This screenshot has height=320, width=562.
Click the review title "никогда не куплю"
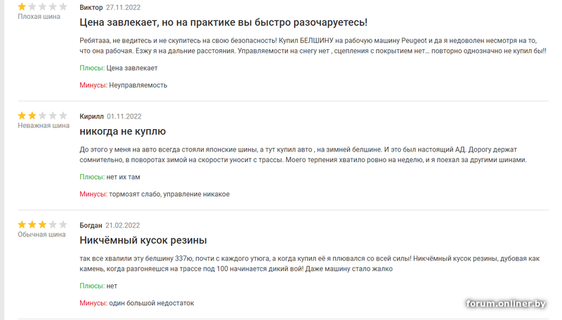[123, 131]
